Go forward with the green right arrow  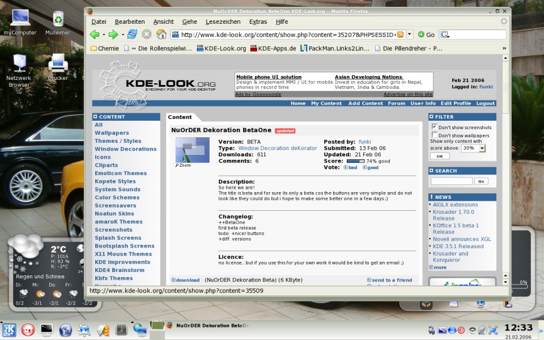point(113,35)
